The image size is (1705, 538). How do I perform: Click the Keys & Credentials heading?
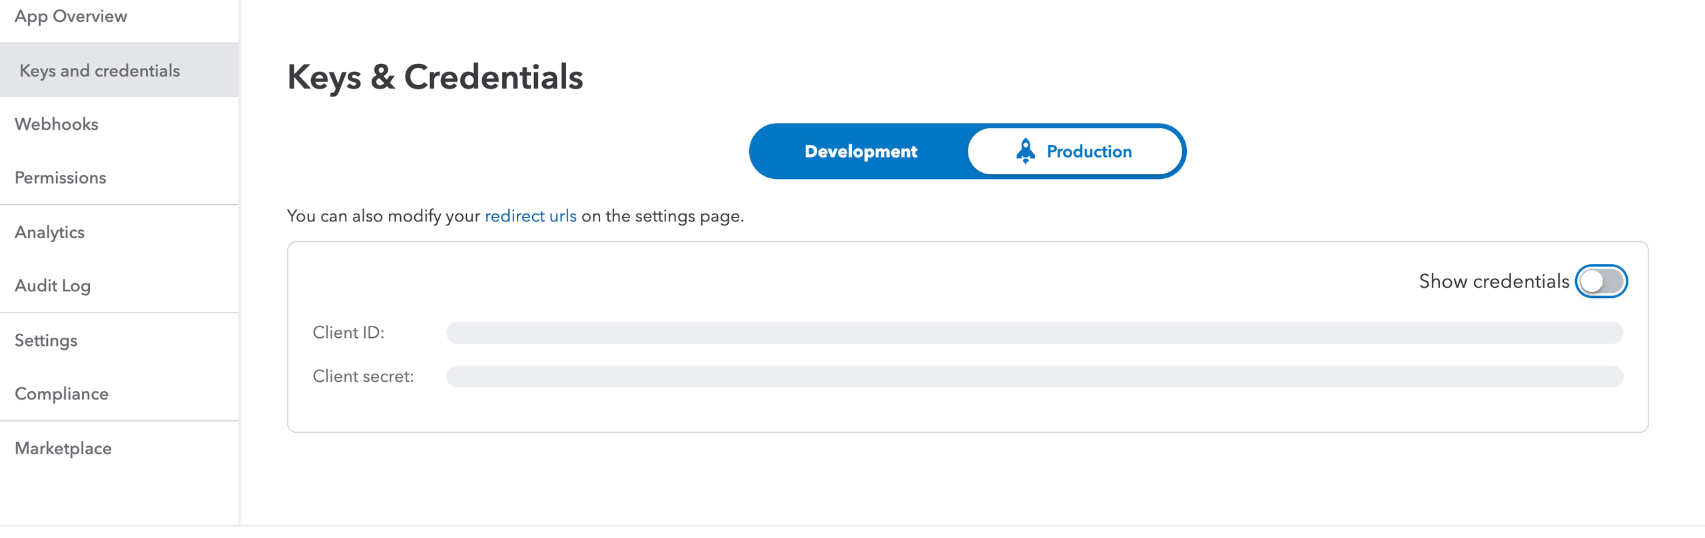click(x=435, y=76)
